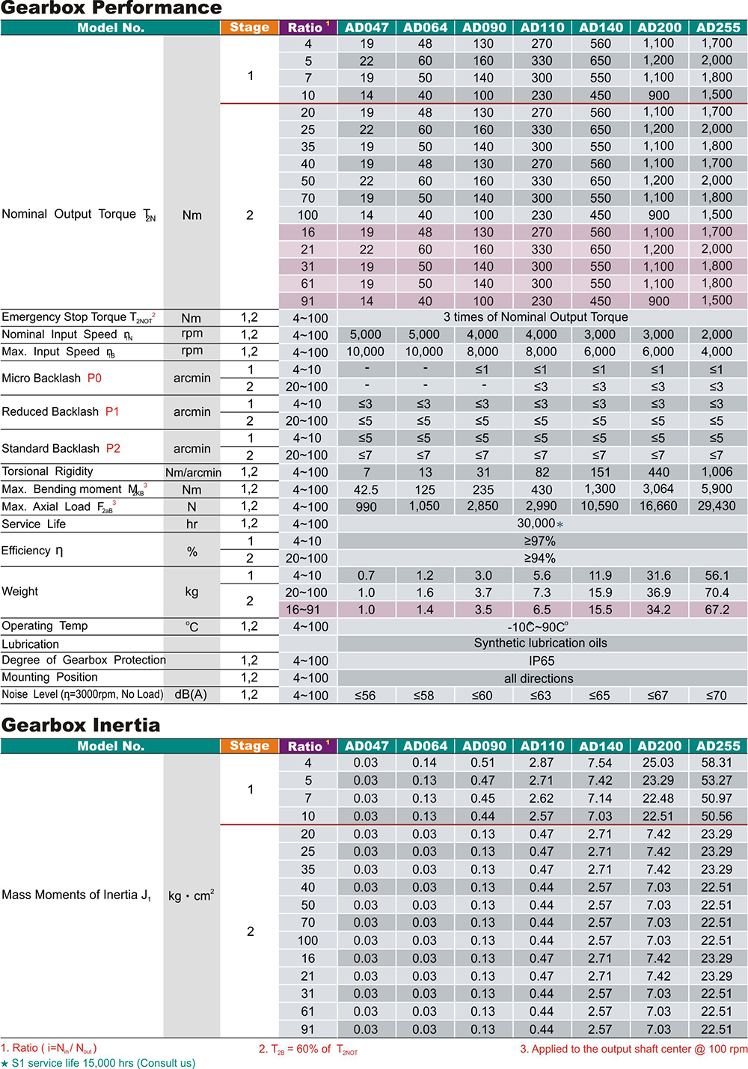
Task: Click the "Gearbox Inertia" heading
Action: point(81,725)
